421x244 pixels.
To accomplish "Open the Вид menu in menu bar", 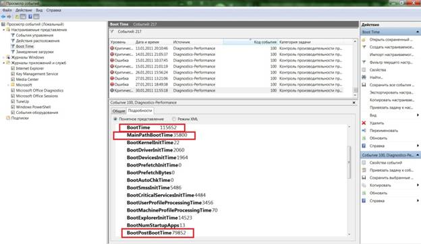I will 39,10.
